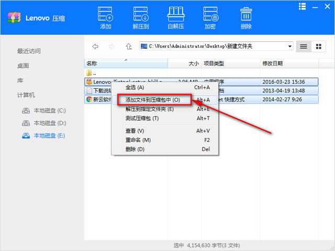Sort by 名称 column header
This screenshot has height=251, width=335.
(126, 63)
